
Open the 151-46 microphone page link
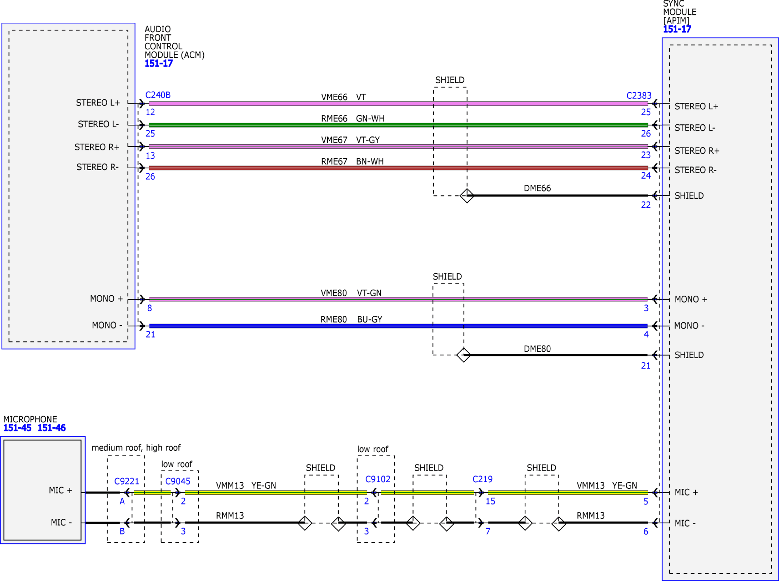[x=52, y=428]
